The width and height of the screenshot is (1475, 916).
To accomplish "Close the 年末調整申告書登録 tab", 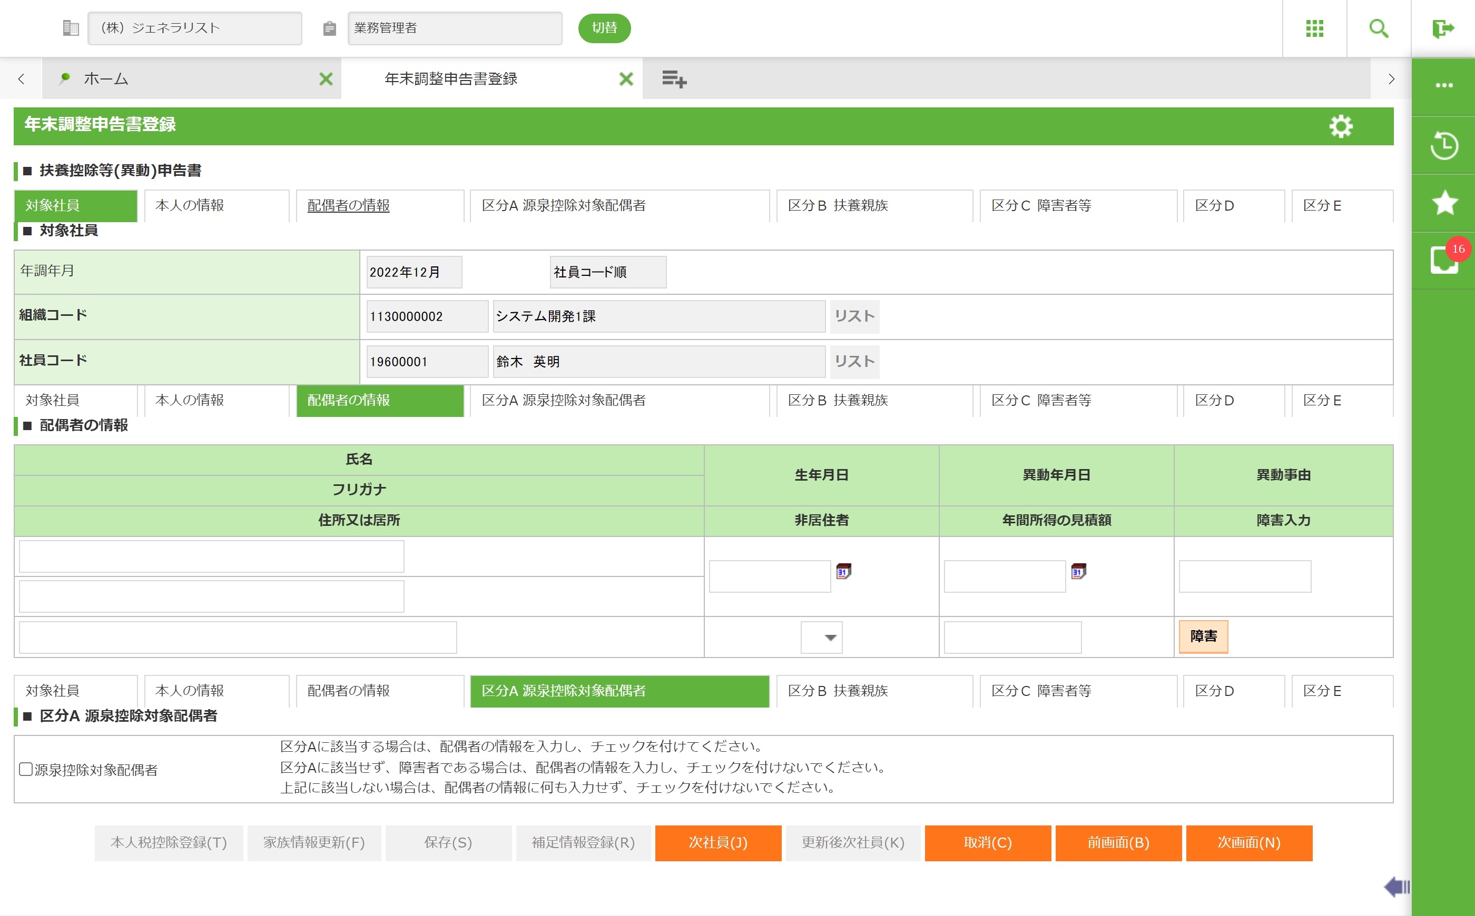I will (626, 79).
